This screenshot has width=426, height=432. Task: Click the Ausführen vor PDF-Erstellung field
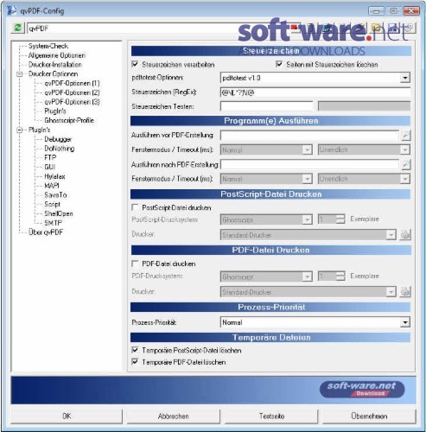310,135
